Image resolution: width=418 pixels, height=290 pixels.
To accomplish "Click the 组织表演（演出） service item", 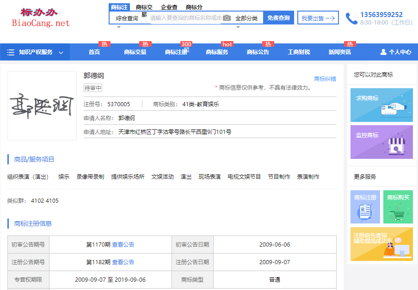I will coord(29,177).
